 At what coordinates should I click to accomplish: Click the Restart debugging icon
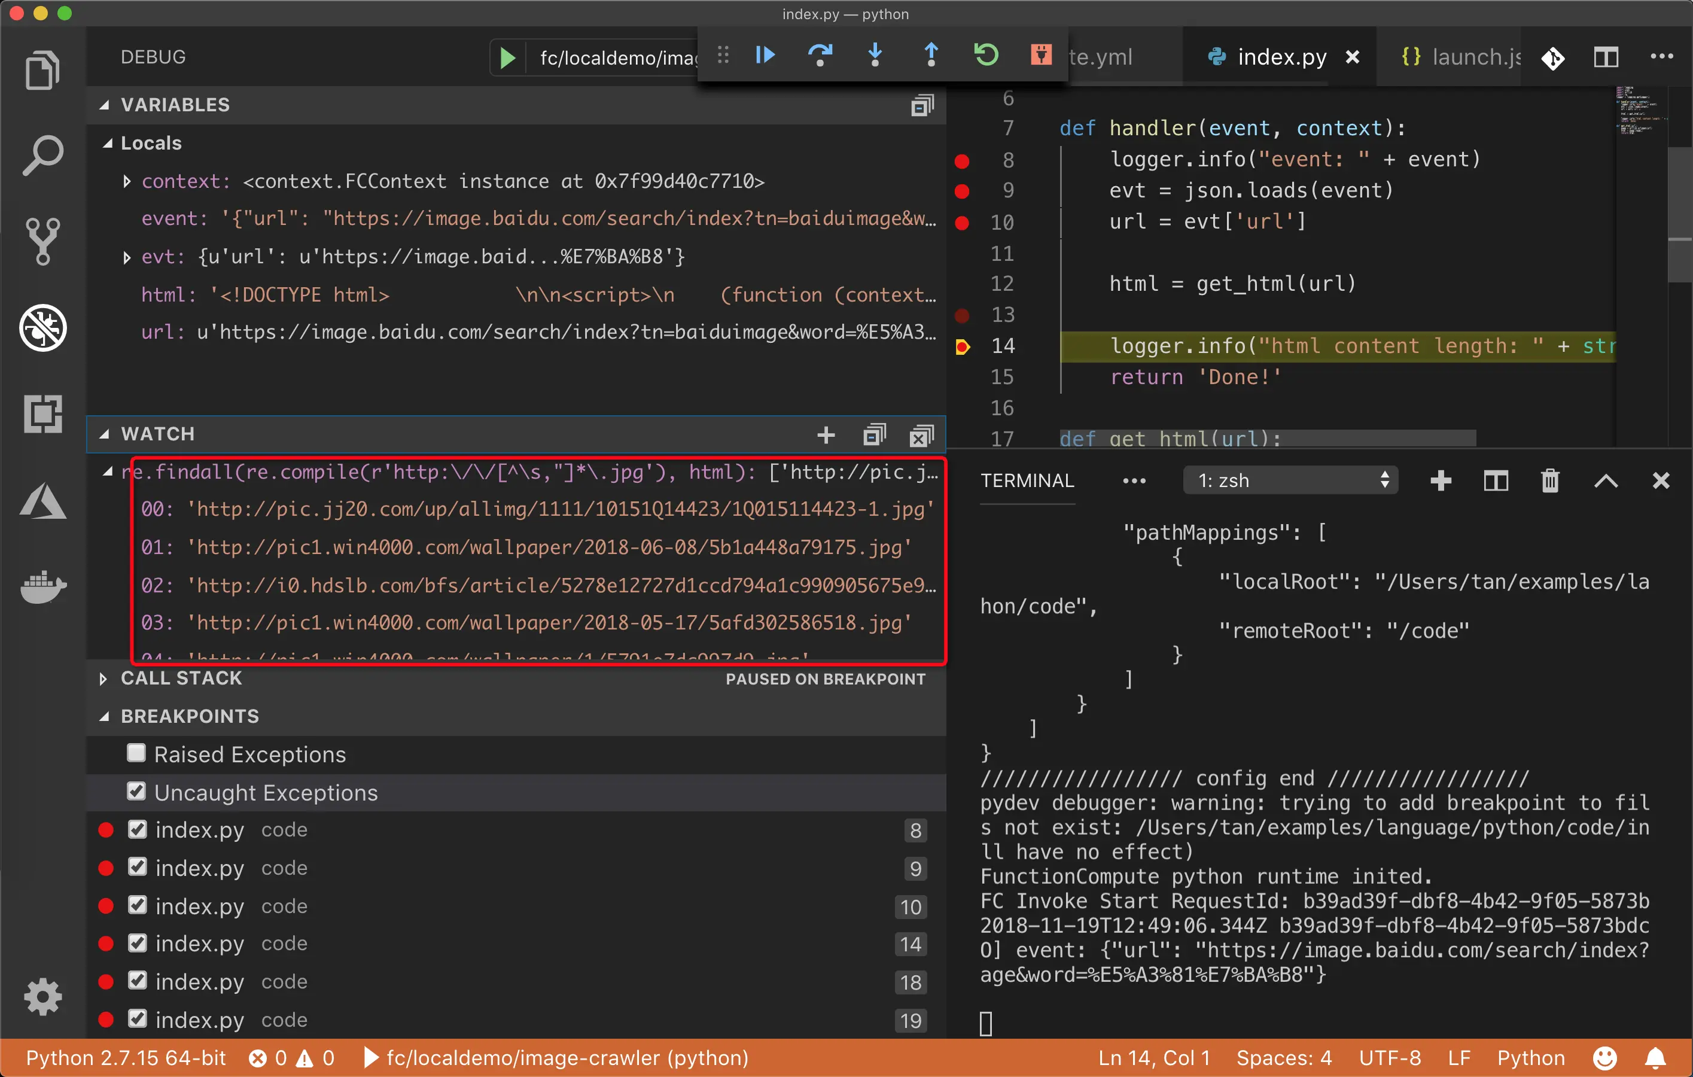986,55
